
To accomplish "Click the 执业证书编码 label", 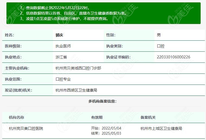I will pyautogui.click(x=118, y=57).
